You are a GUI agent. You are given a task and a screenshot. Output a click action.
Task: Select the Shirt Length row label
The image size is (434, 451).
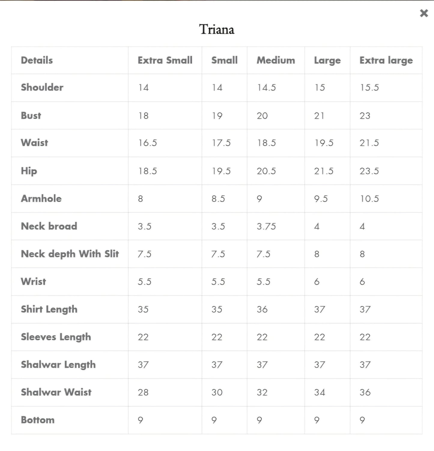pos(49,309)
